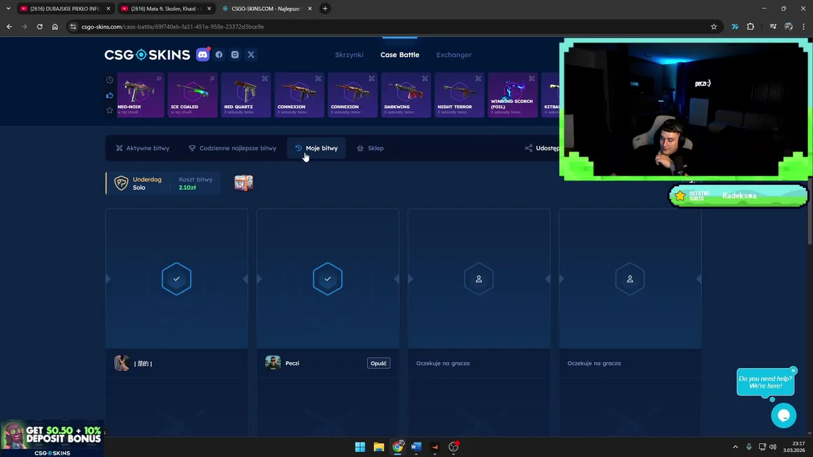Click the Udostępnij share button

tap(542, 148)
